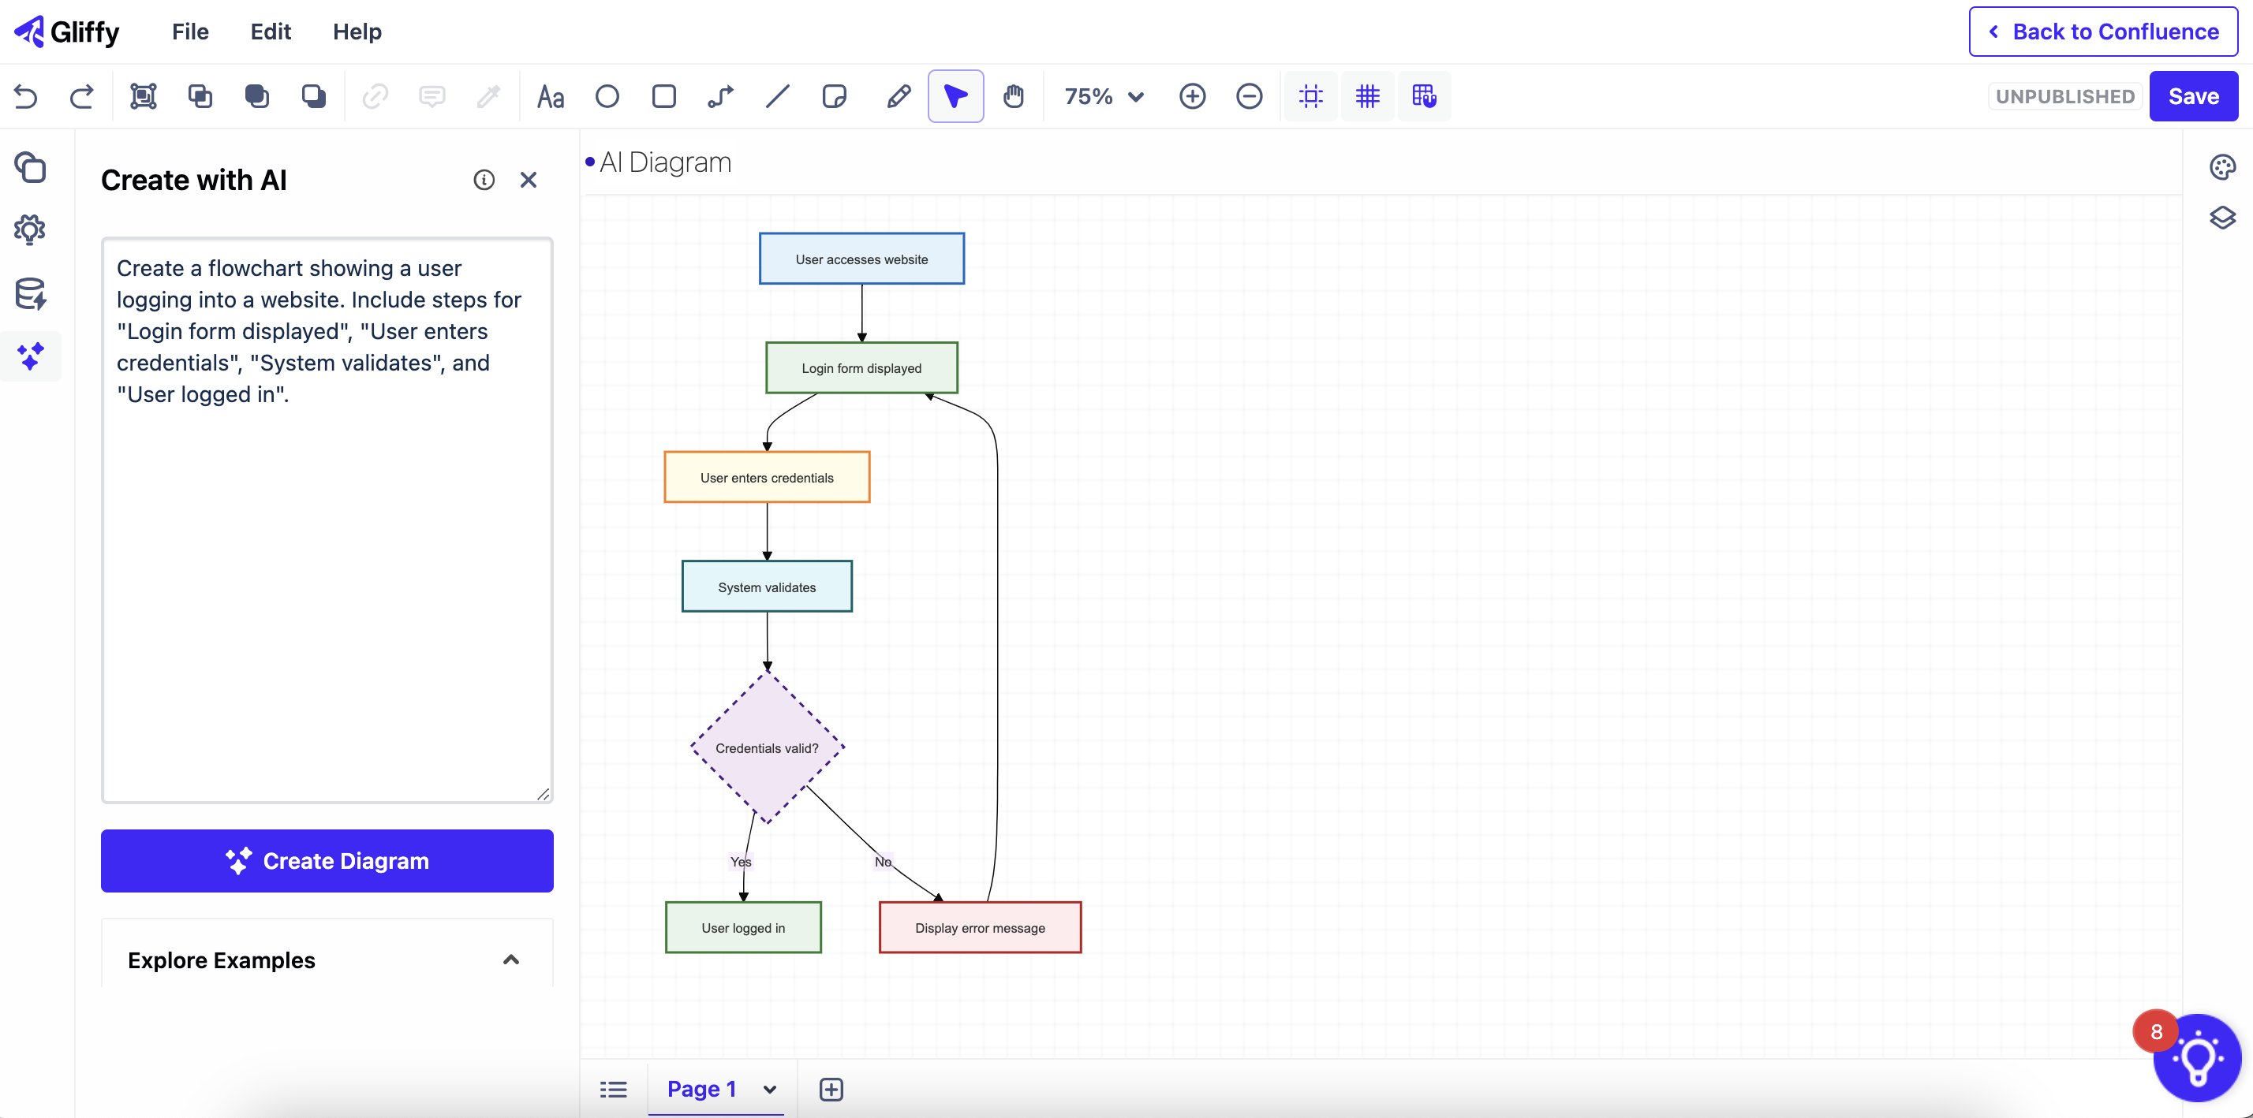Click the Save button
The image size is (2253, 1118).
tap(2194, 96)
